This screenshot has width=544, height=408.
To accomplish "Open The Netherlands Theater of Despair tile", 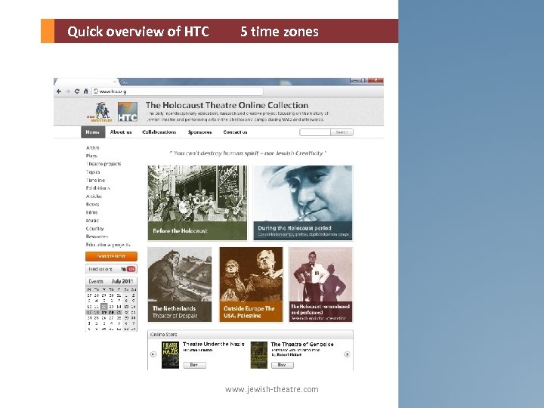I will [x=179, y=285].
